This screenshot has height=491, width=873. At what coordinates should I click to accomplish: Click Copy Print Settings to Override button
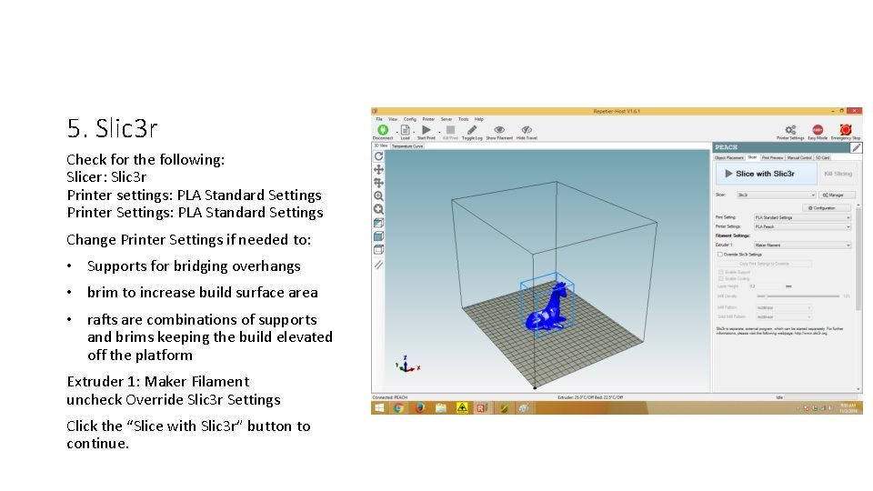pos(765,264)
